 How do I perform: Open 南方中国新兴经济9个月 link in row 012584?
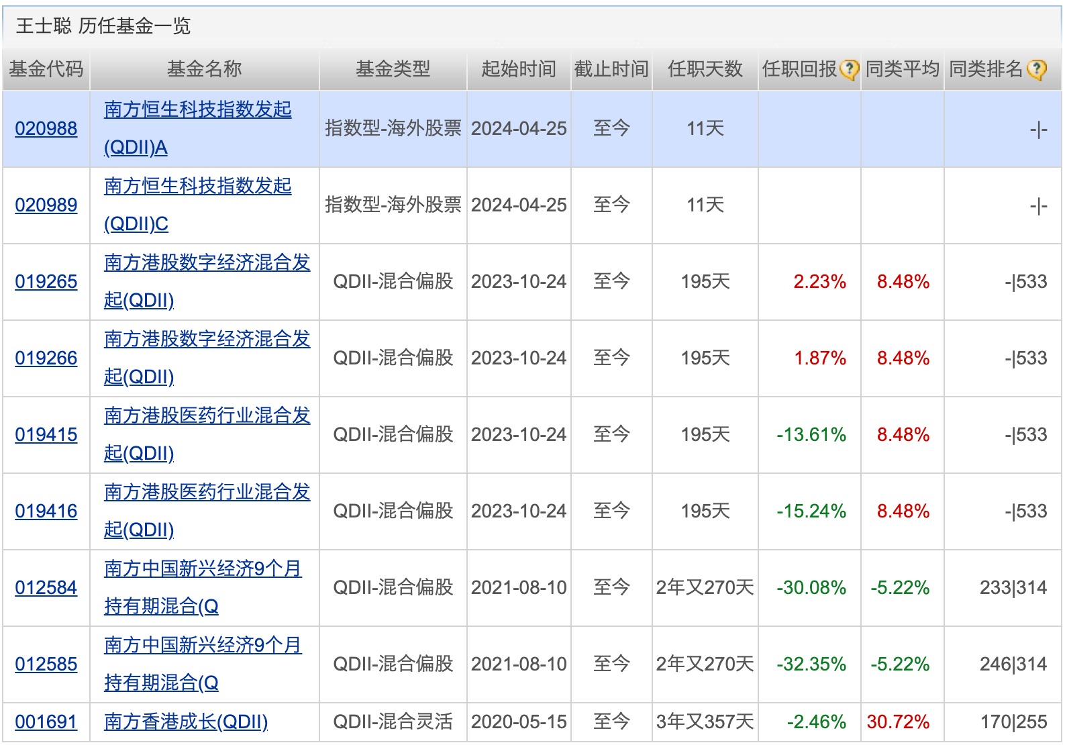[x=203, y=587]
